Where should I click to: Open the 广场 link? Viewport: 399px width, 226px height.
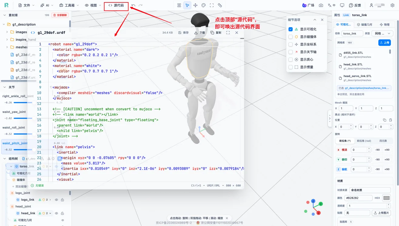tap(308, 5)
